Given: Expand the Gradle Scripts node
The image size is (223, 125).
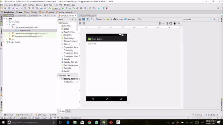Looking at the screenshot, I should (x=4, y=42).
